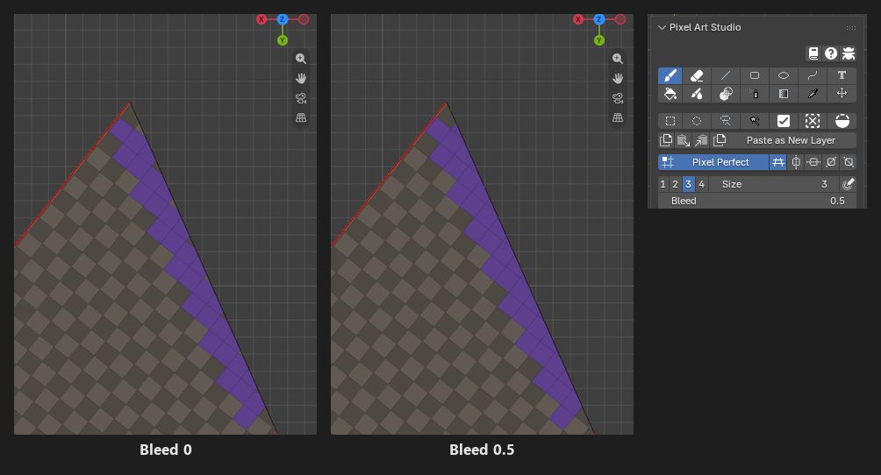Viewport: 881px width, 475px height.
Task: Select the smudge brush with droplet tool
Action: tap(697, 94)
